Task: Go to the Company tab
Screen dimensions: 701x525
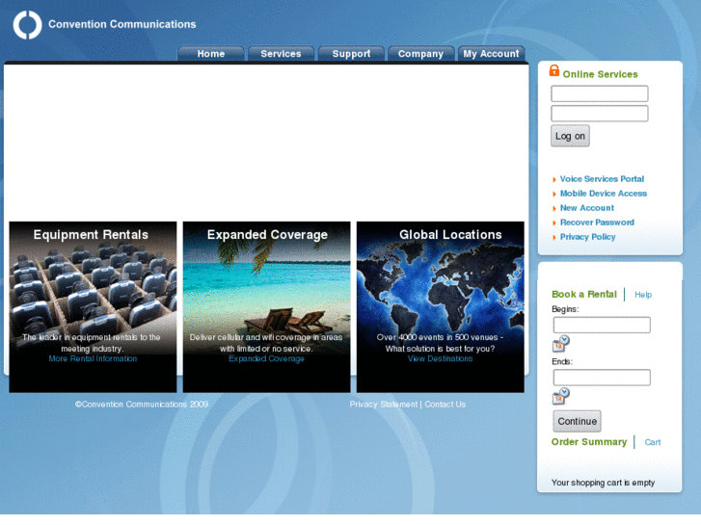Action: (x=420, y=54)
